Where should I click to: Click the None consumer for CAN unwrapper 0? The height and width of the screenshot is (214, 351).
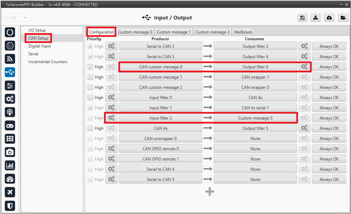tap(255, 139)
